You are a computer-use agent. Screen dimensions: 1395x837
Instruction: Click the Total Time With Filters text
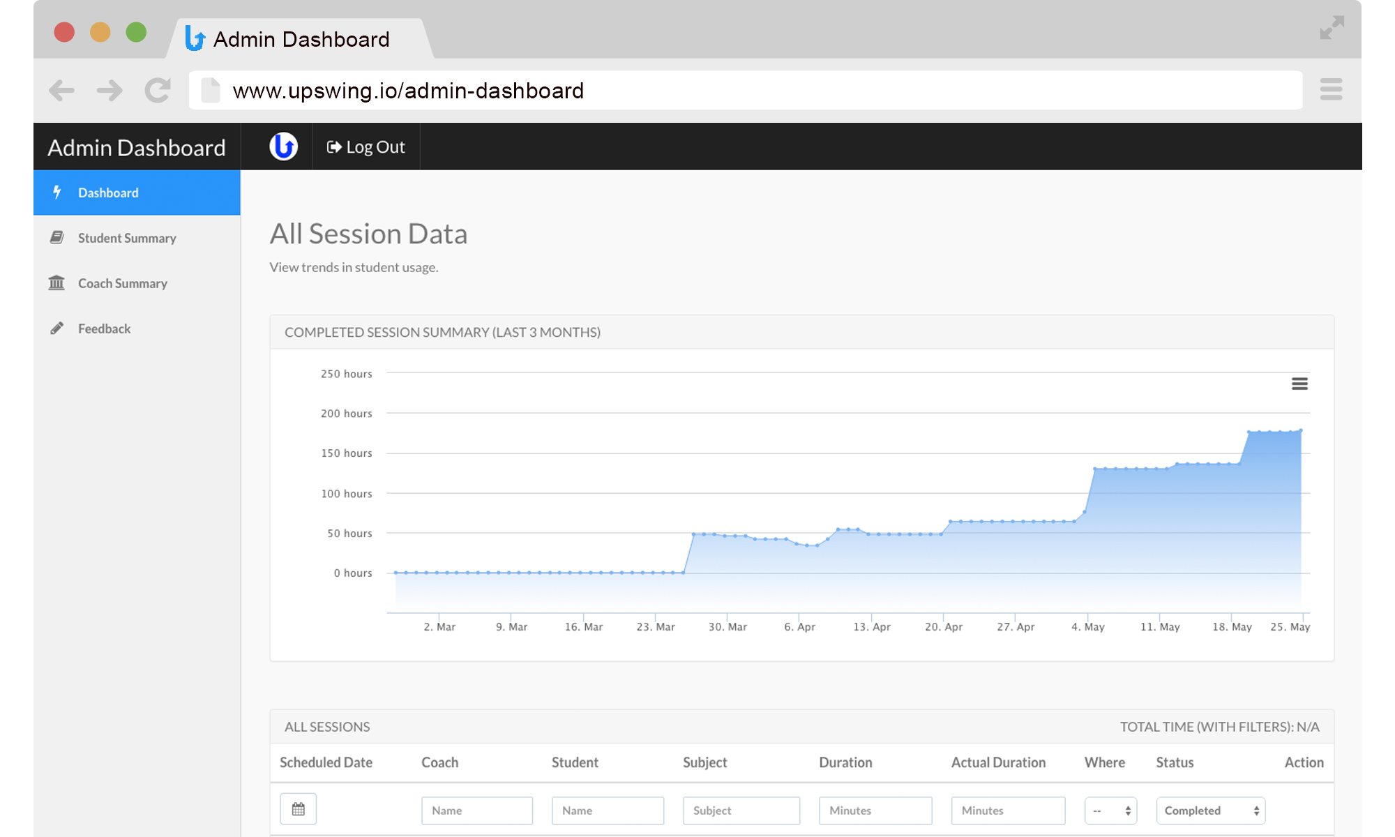pyautogui.click(x=1220, y=727)
